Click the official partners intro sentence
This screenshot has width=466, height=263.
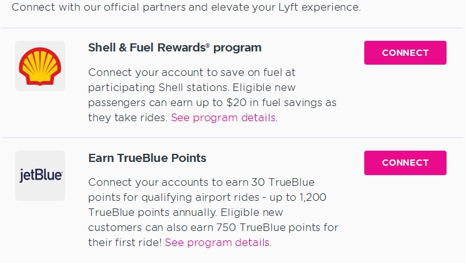coord(187,8)
